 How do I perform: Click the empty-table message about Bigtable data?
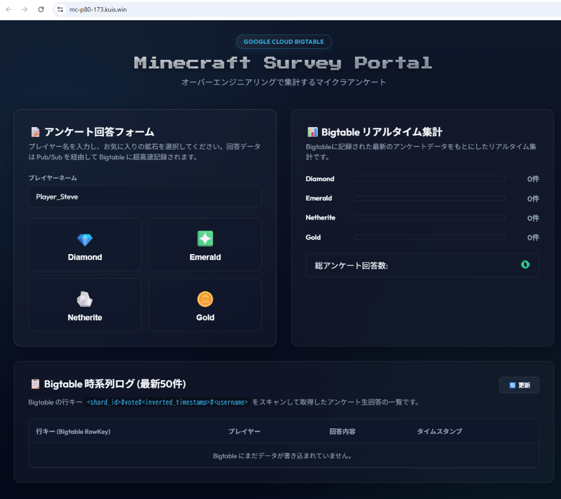coord(283,456)
